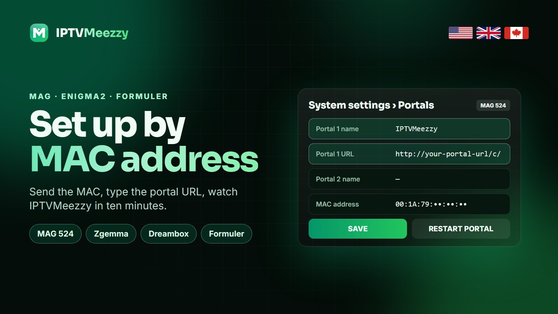Screen dimensions: 558x314
Task: Select the Portal 2 name field
Action: (409, 179)
